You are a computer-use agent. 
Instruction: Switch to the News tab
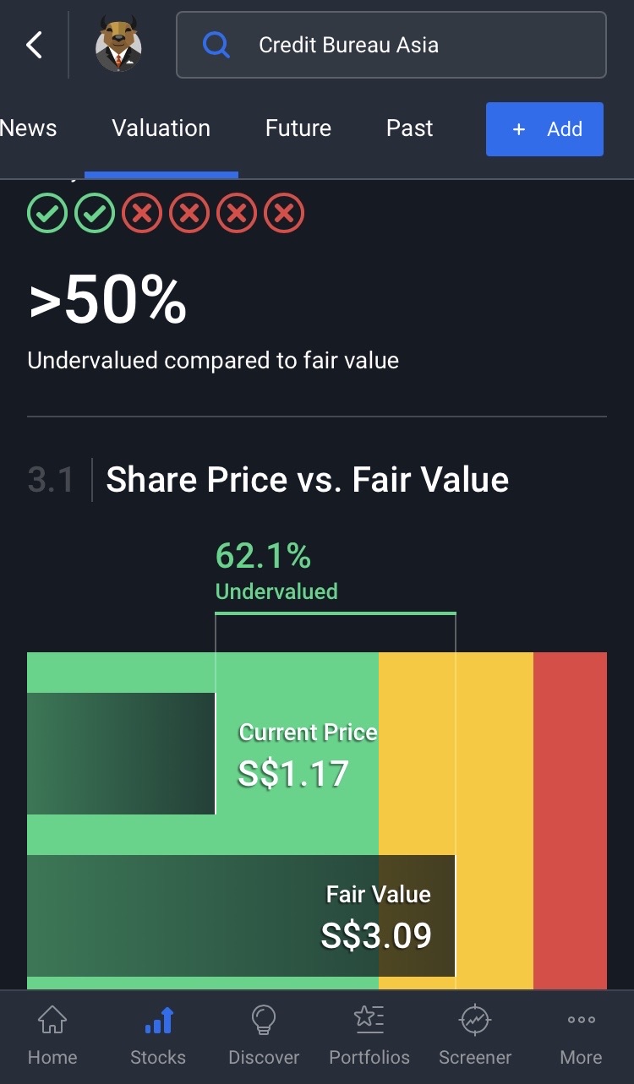point(29,128)
